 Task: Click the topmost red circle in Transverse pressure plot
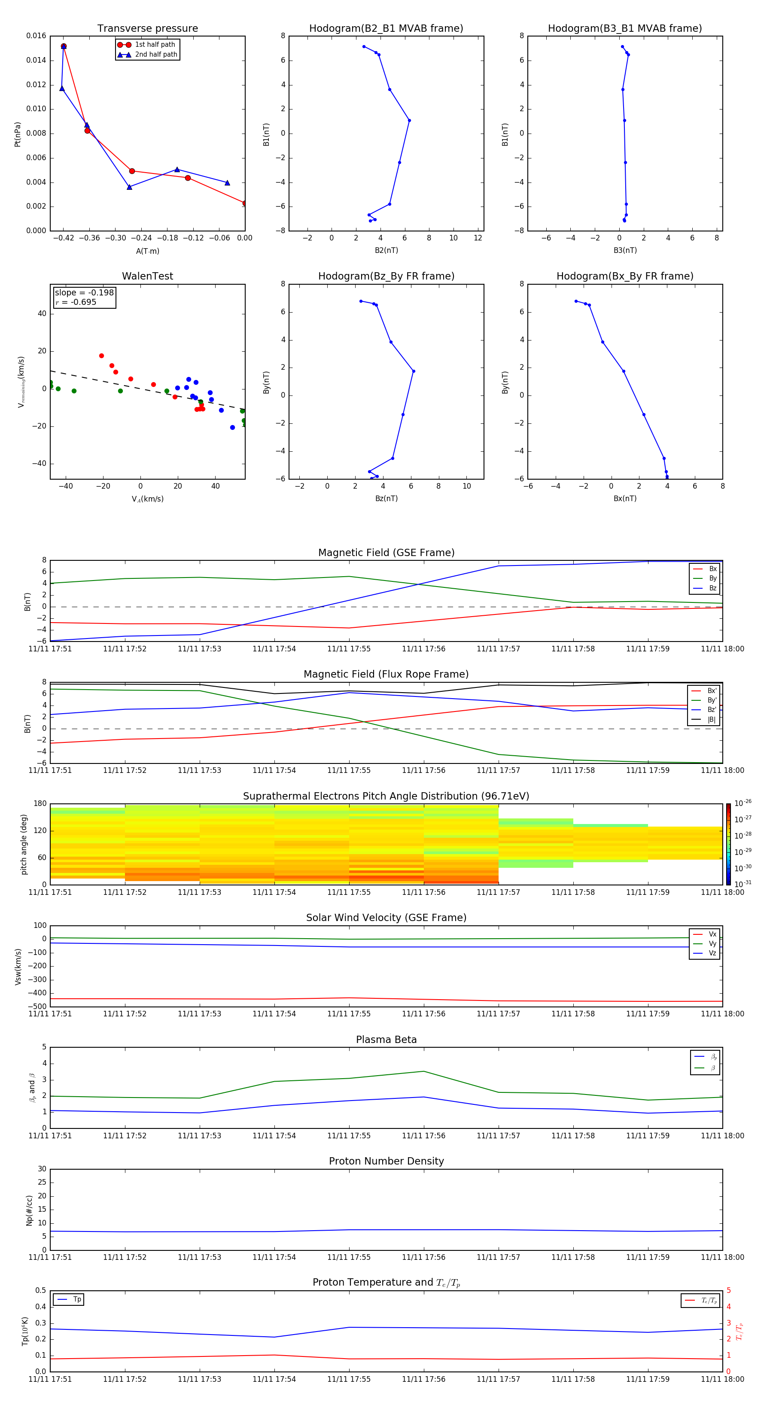pos(64,46)
